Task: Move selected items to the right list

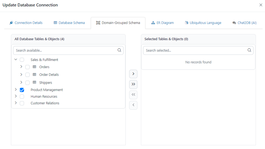Action: 134,74
